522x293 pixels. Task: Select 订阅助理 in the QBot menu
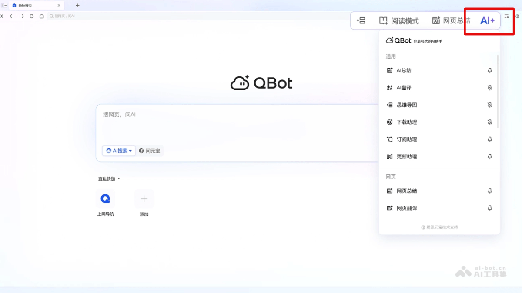(407, 139)
